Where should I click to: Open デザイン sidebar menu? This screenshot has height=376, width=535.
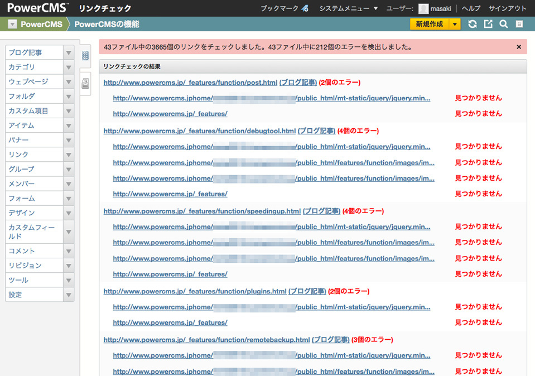coord(35,213)
